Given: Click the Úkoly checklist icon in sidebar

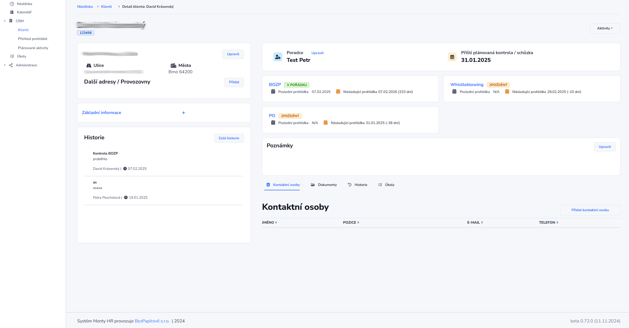Looking at the screenshot, I should (x=12, y=56).
